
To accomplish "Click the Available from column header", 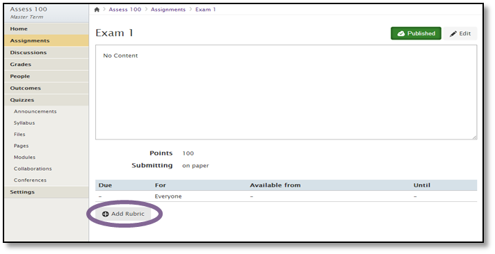I will 275,185.
